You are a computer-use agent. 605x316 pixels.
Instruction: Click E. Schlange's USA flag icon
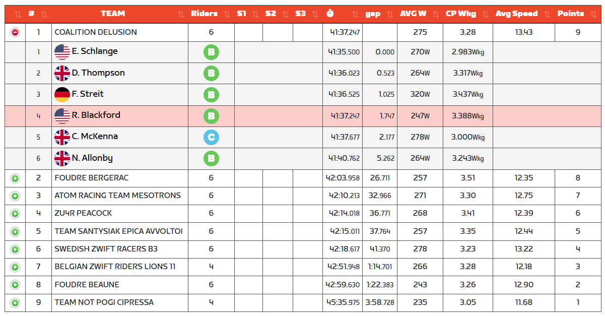[62, 51]
